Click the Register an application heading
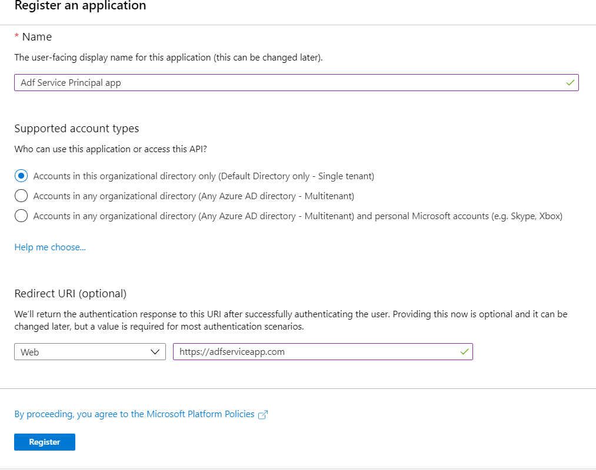Viewport: 596px width, 470px height. point(80,5)
